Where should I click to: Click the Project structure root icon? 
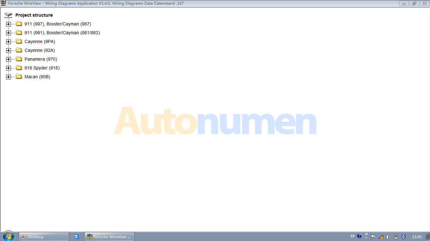(x=8, y=15)
